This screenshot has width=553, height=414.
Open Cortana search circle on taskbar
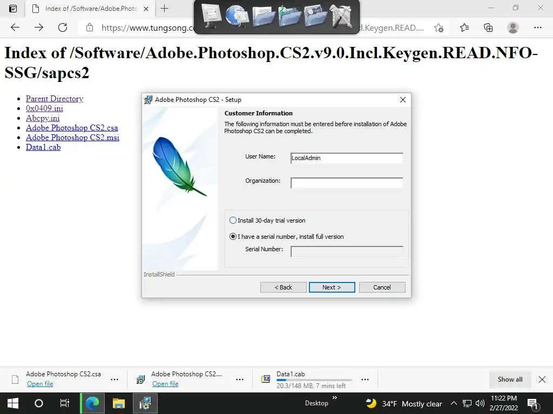pos(39,403)
